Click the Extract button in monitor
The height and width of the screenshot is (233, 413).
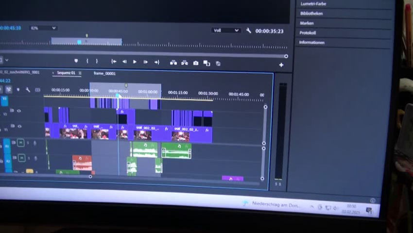184,63
